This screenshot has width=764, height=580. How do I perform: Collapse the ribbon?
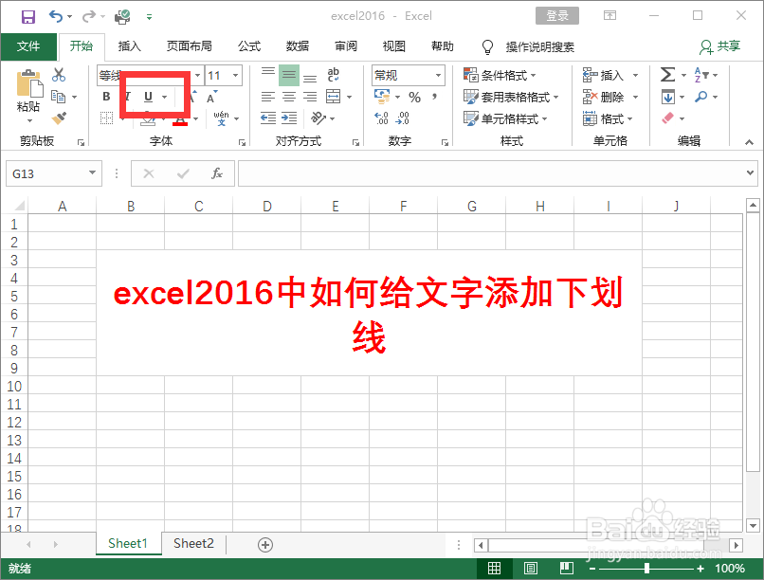tap(749, 142)
